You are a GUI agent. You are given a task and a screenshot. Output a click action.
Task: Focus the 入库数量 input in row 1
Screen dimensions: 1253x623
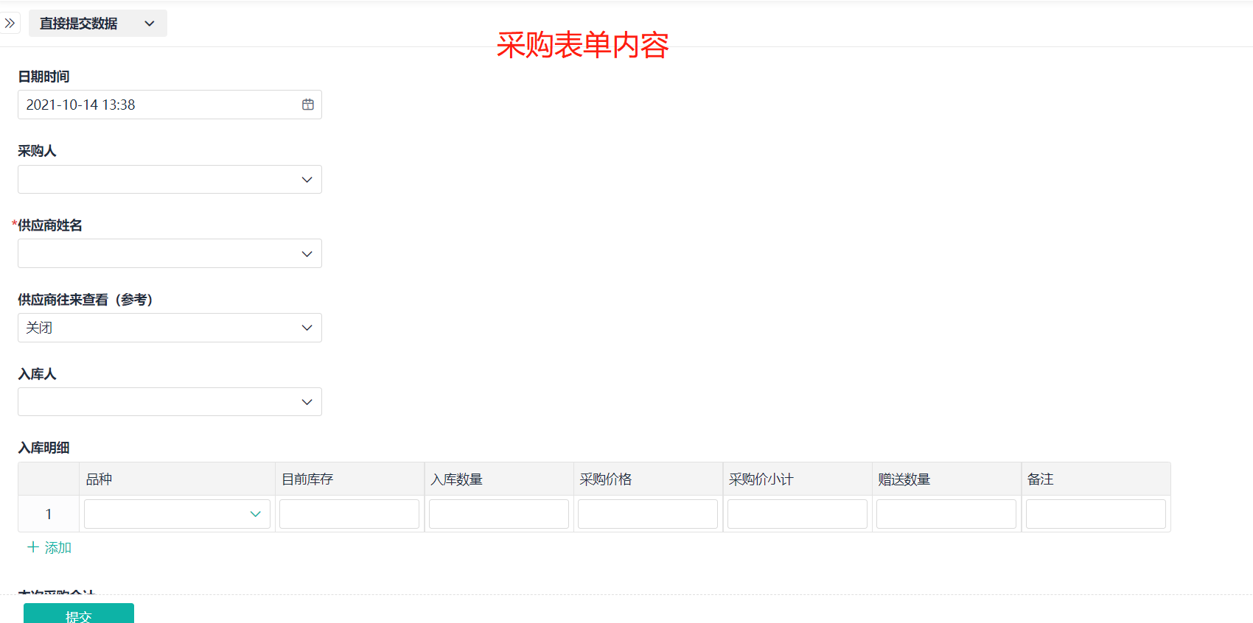(x=498, y=514)
